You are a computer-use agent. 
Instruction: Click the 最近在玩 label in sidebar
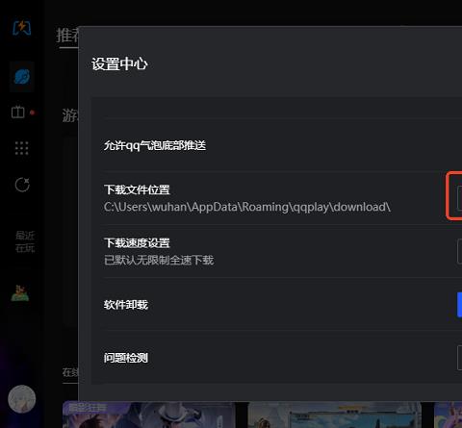(25, 241)
